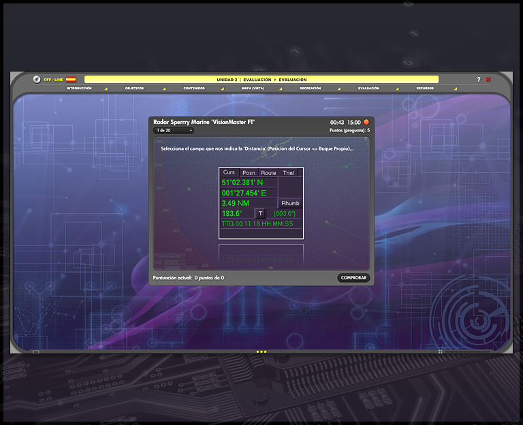The width and height of the screenshot is (523, 425).
Task: Select the latitude field 51°02.381' N
Action: click(249, 183)
